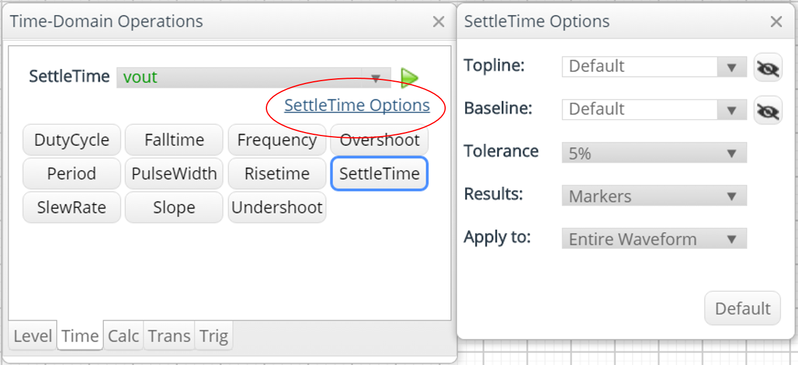Switch to the Calc tab
The width and height of the screenshot is (798, 365).
[123, 336]
